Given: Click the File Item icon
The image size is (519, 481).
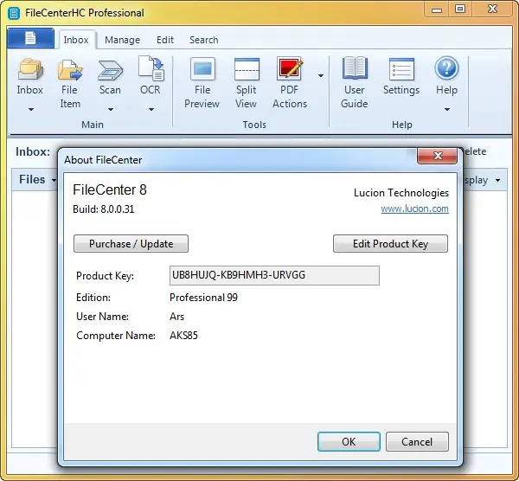Looking at the screenshot, I should tap(70, 70).
